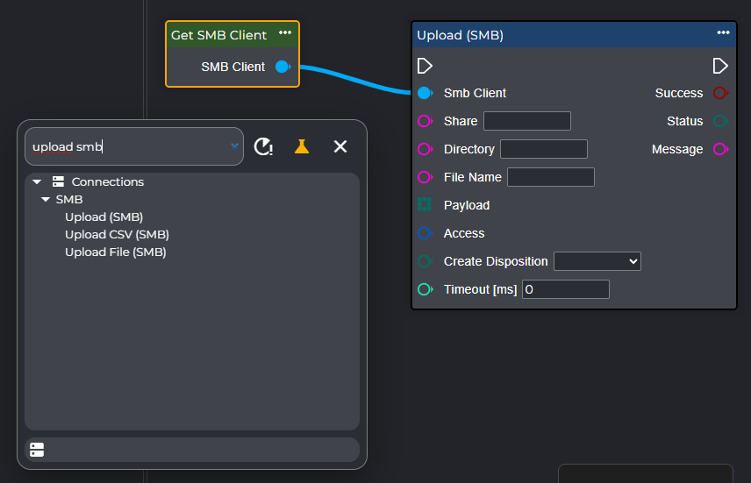
Task: Click the SMB Client output pin
Action: [283, 67]
